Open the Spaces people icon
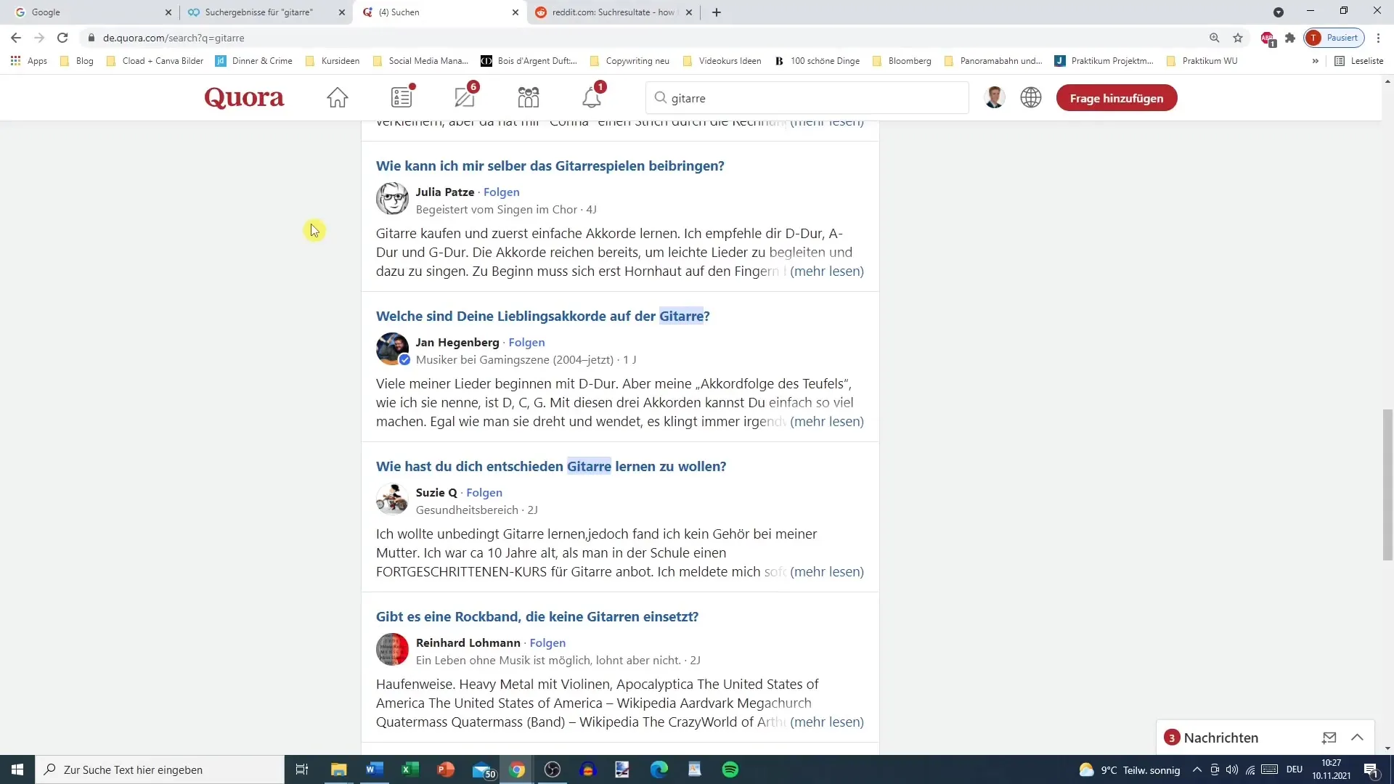This screenshot has width=1394, height=784. tap(529, 97)
